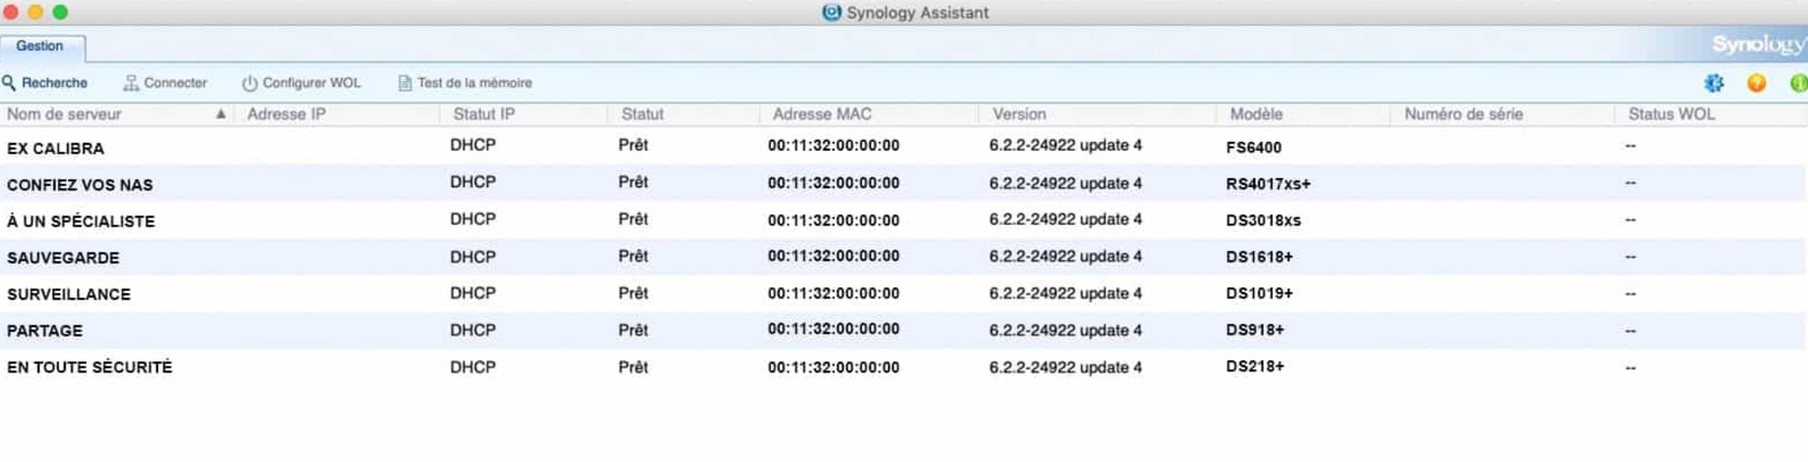Select the SURVEILLANCE server row

(904, 293)
